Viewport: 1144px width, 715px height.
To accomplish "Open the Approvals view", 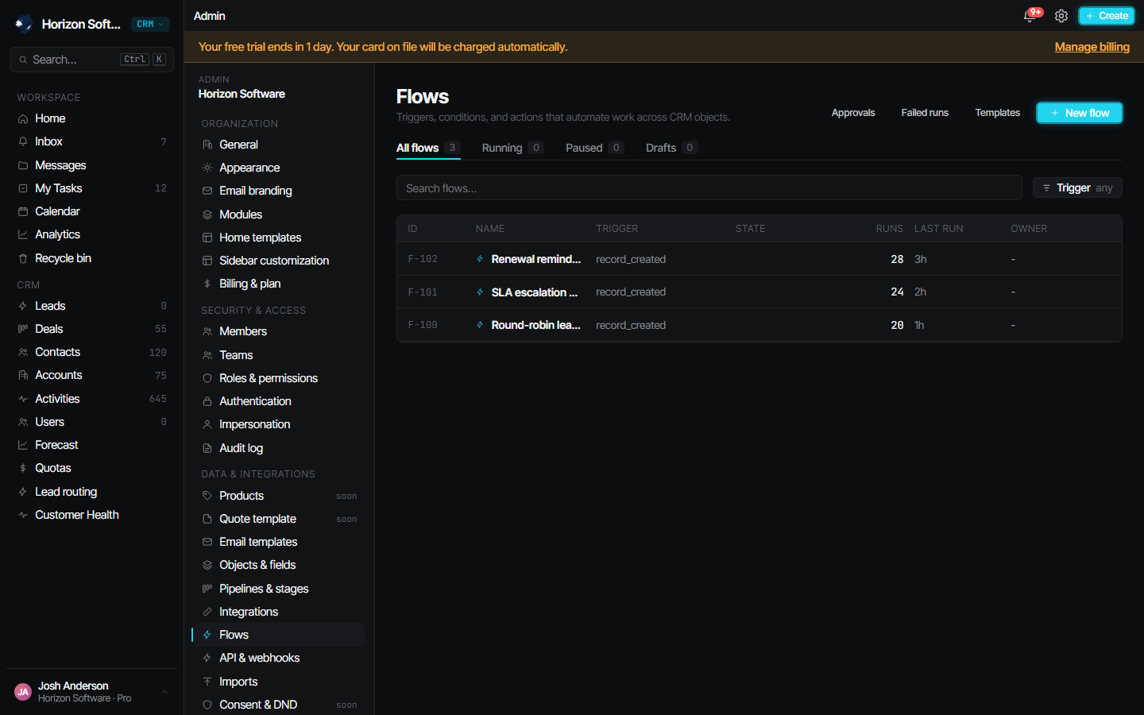I will pyautogui.click(x=853, y=113).
